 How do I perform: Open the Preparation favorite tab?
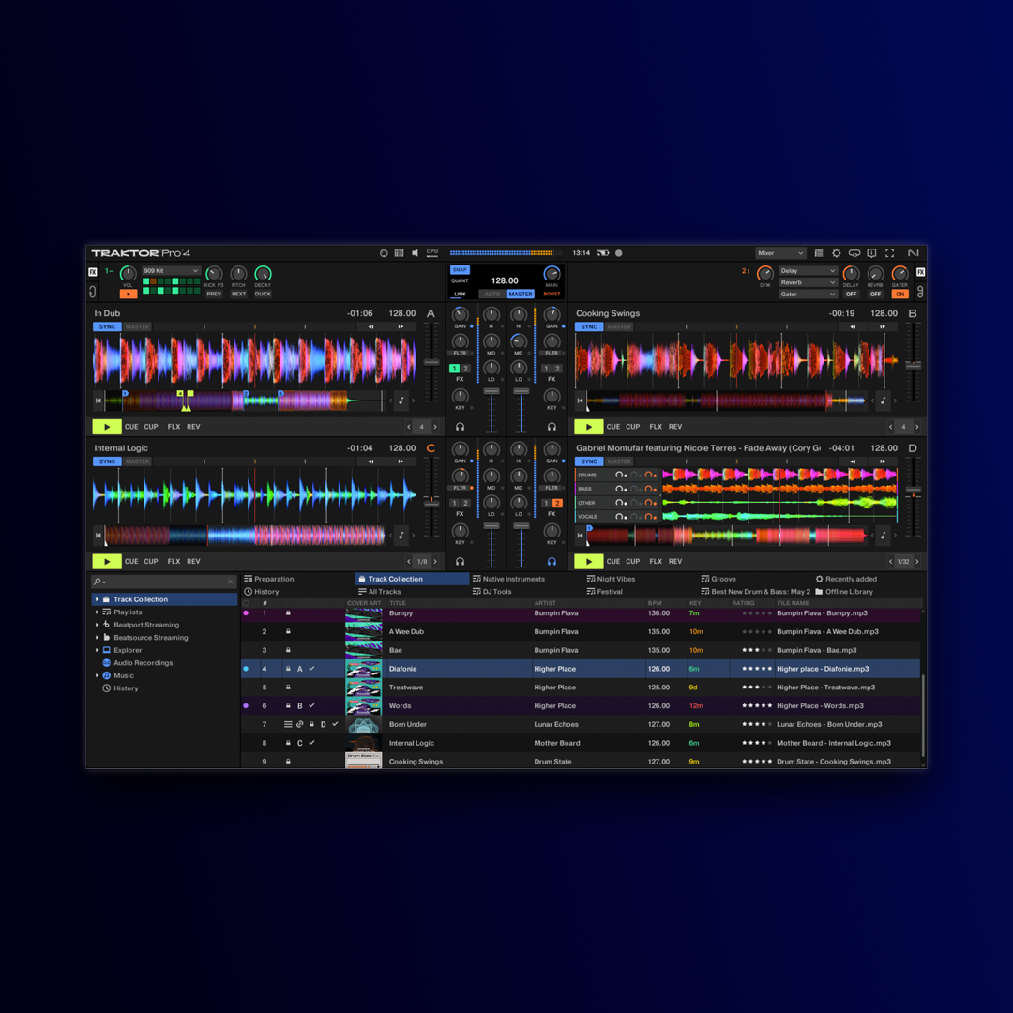point(269,579)
